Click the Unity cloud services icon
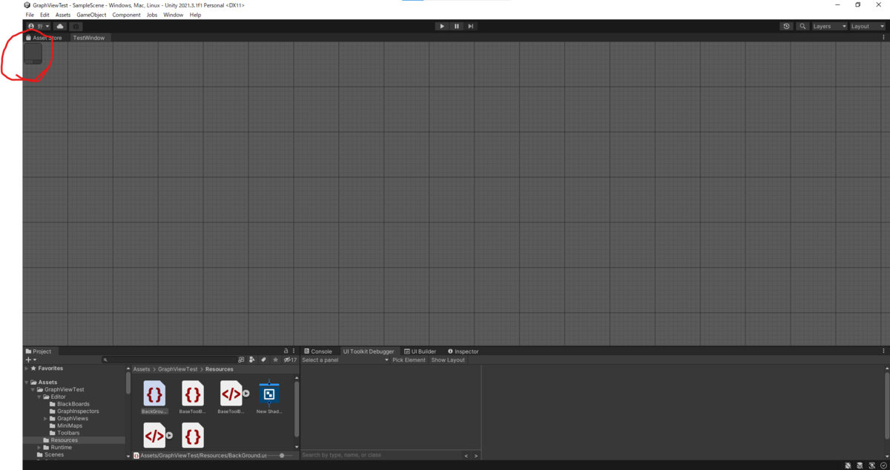The width and height of the screenshot is (890, 470). 60,26
